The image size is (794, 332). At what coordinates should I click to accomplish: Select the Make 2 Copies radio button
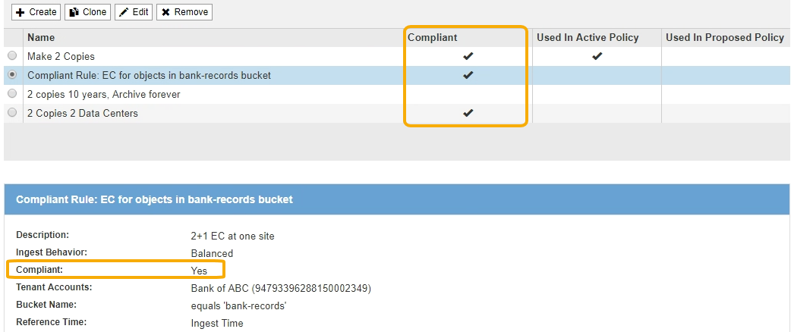coord(11,56)
